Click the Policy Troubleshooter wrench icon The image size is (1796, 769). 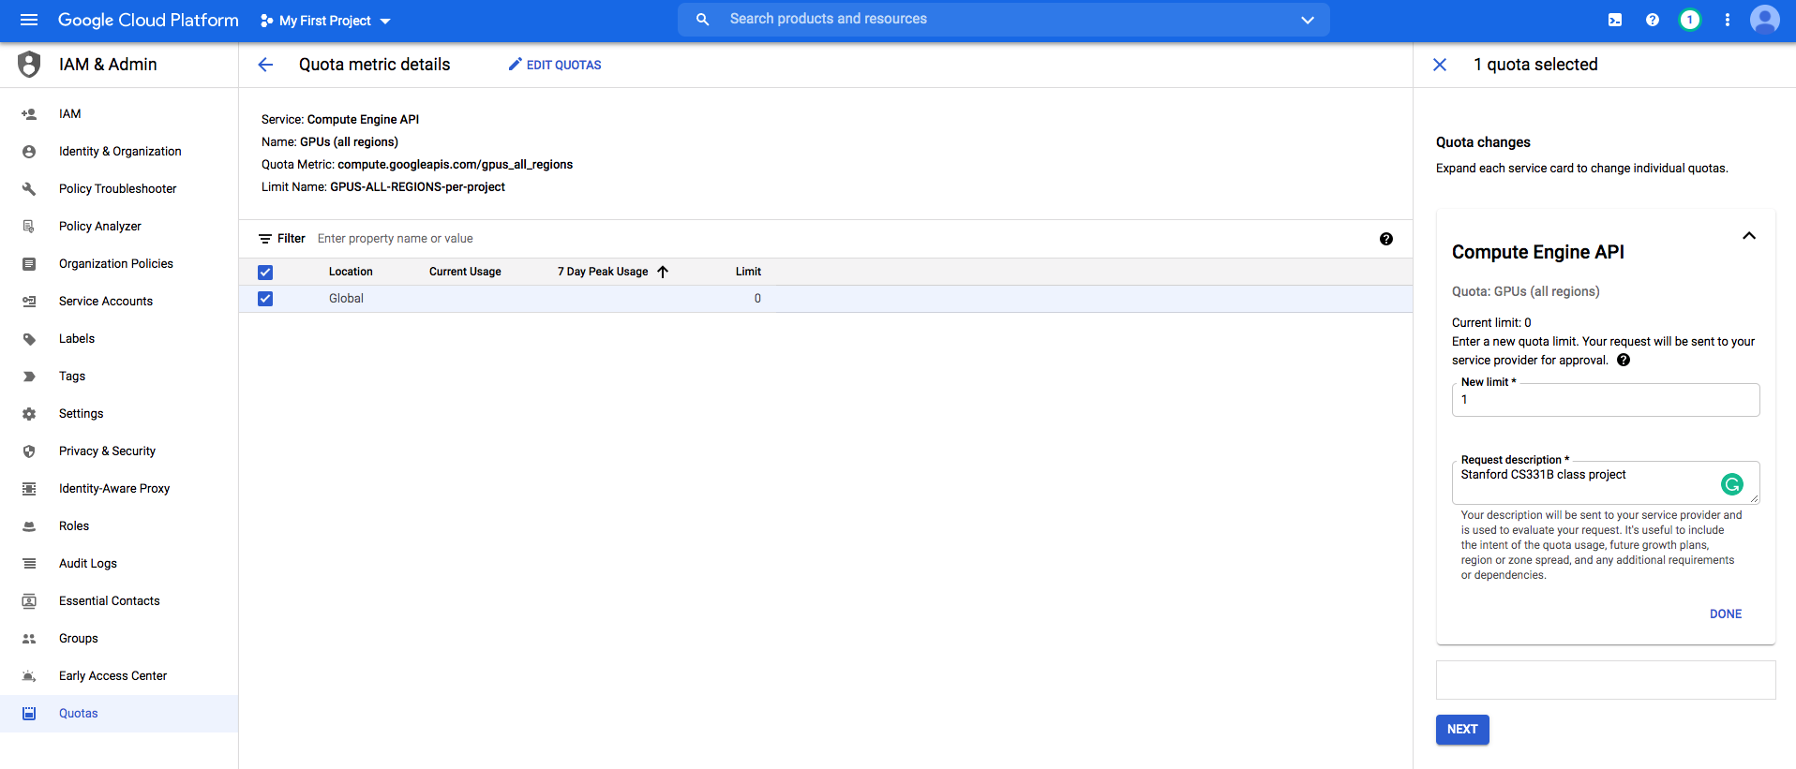(29, 189)
